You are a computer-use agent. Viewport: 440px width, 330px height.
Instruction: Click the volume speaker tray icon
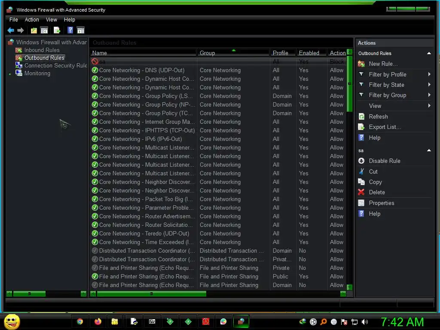coord(365,322)
